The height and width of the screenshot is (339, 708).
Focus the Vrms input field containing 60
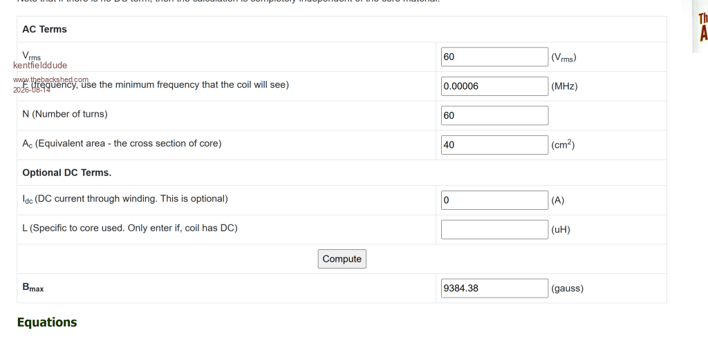click(x=494, y=57)
